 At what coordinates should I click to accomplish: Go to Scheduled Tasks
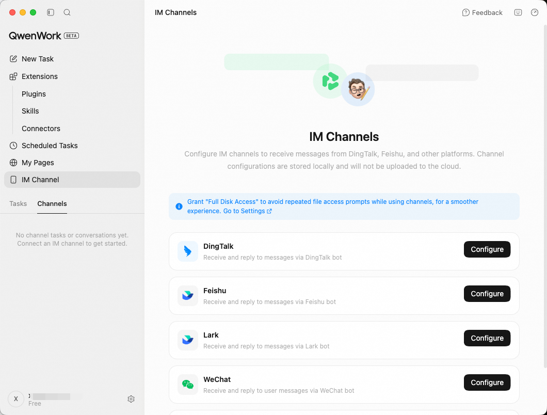[x=72, y=146]
